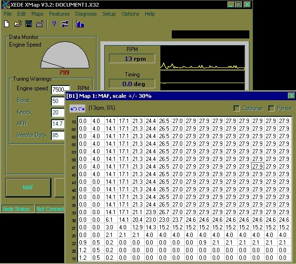Click the 21.1 cell in row 33
Viewport: 296px width, 264px height.
click(138, 212)
